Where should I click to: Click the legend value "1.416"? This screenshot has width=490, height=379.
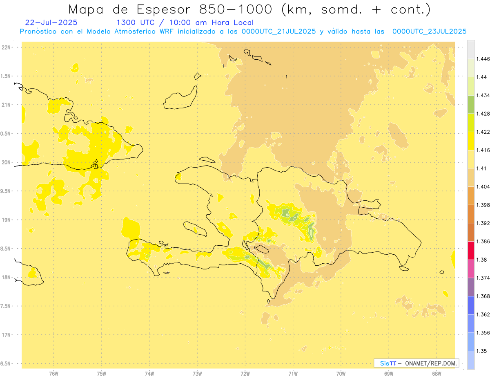[x=483, y=150]
